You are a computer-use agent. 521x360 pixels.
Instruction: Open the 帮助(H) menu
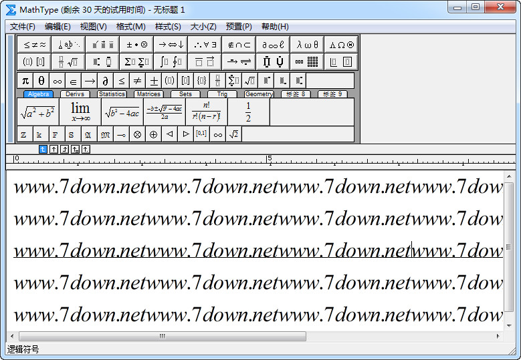(274, 27)
